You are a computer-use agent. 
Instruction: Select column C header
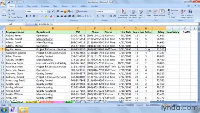77,29
